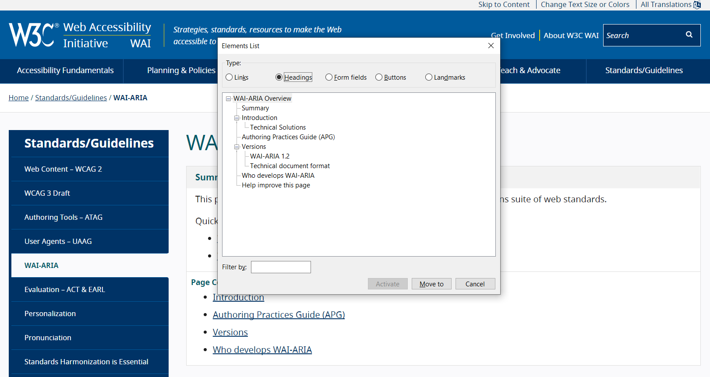Click the Cancel button in dialog
This screenshot has height=377, width=710.
[x=475, y=284]
